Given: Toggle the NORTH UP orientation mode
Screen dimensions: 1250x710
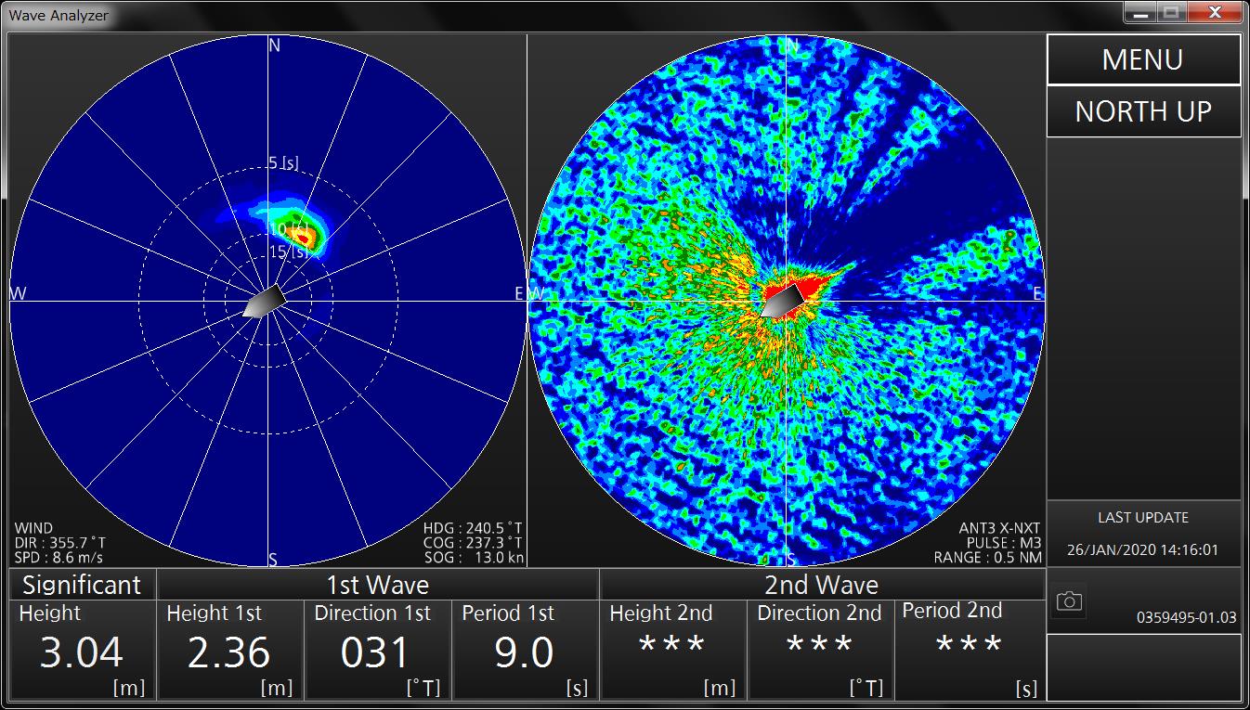Looking at the screenshot, I should coord(1143,111).
